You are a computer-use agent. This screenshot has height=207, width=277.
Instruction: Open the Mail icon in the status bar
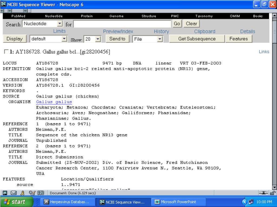coord(14,193)
